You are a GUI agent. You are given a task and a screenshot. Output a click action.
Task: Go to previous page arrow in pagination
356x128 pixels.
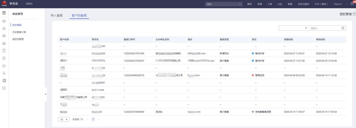tap(88, 119)
